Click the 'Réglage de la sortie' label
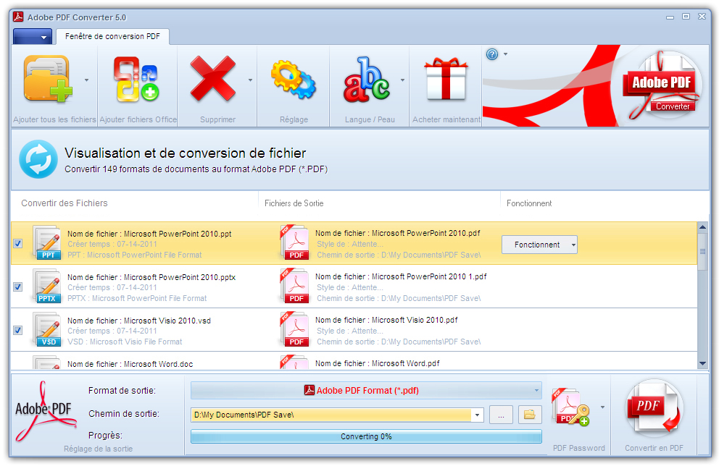719x466 pixels. click(x=98, y=449)
